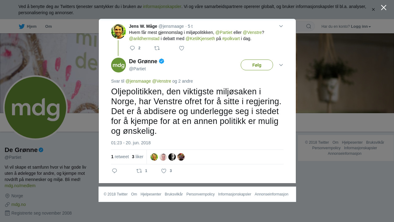This screenshot has height=222, width=394.
Task: Open the Om menu item
Action: click(x=49, y=27)
